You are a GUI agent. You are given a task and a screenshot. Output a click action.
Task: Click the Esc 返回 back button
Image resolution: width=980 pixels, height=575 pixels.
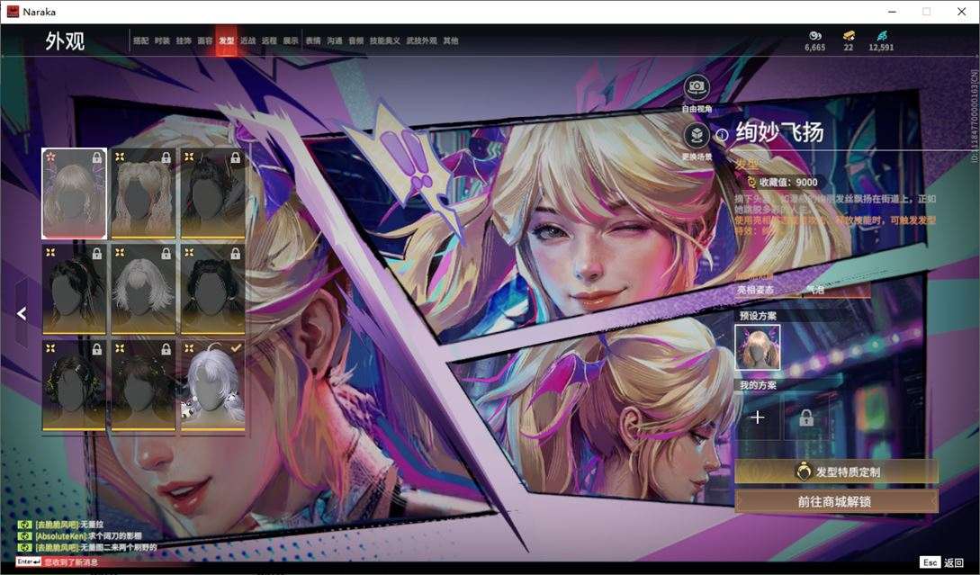(942, 562)
